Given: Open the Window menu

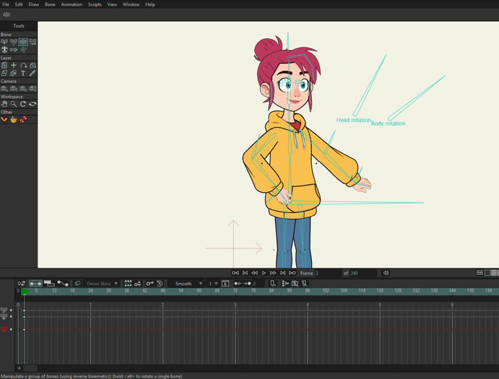Looking at the screenshot, I should pyautogui.click(x=131, y=5).
